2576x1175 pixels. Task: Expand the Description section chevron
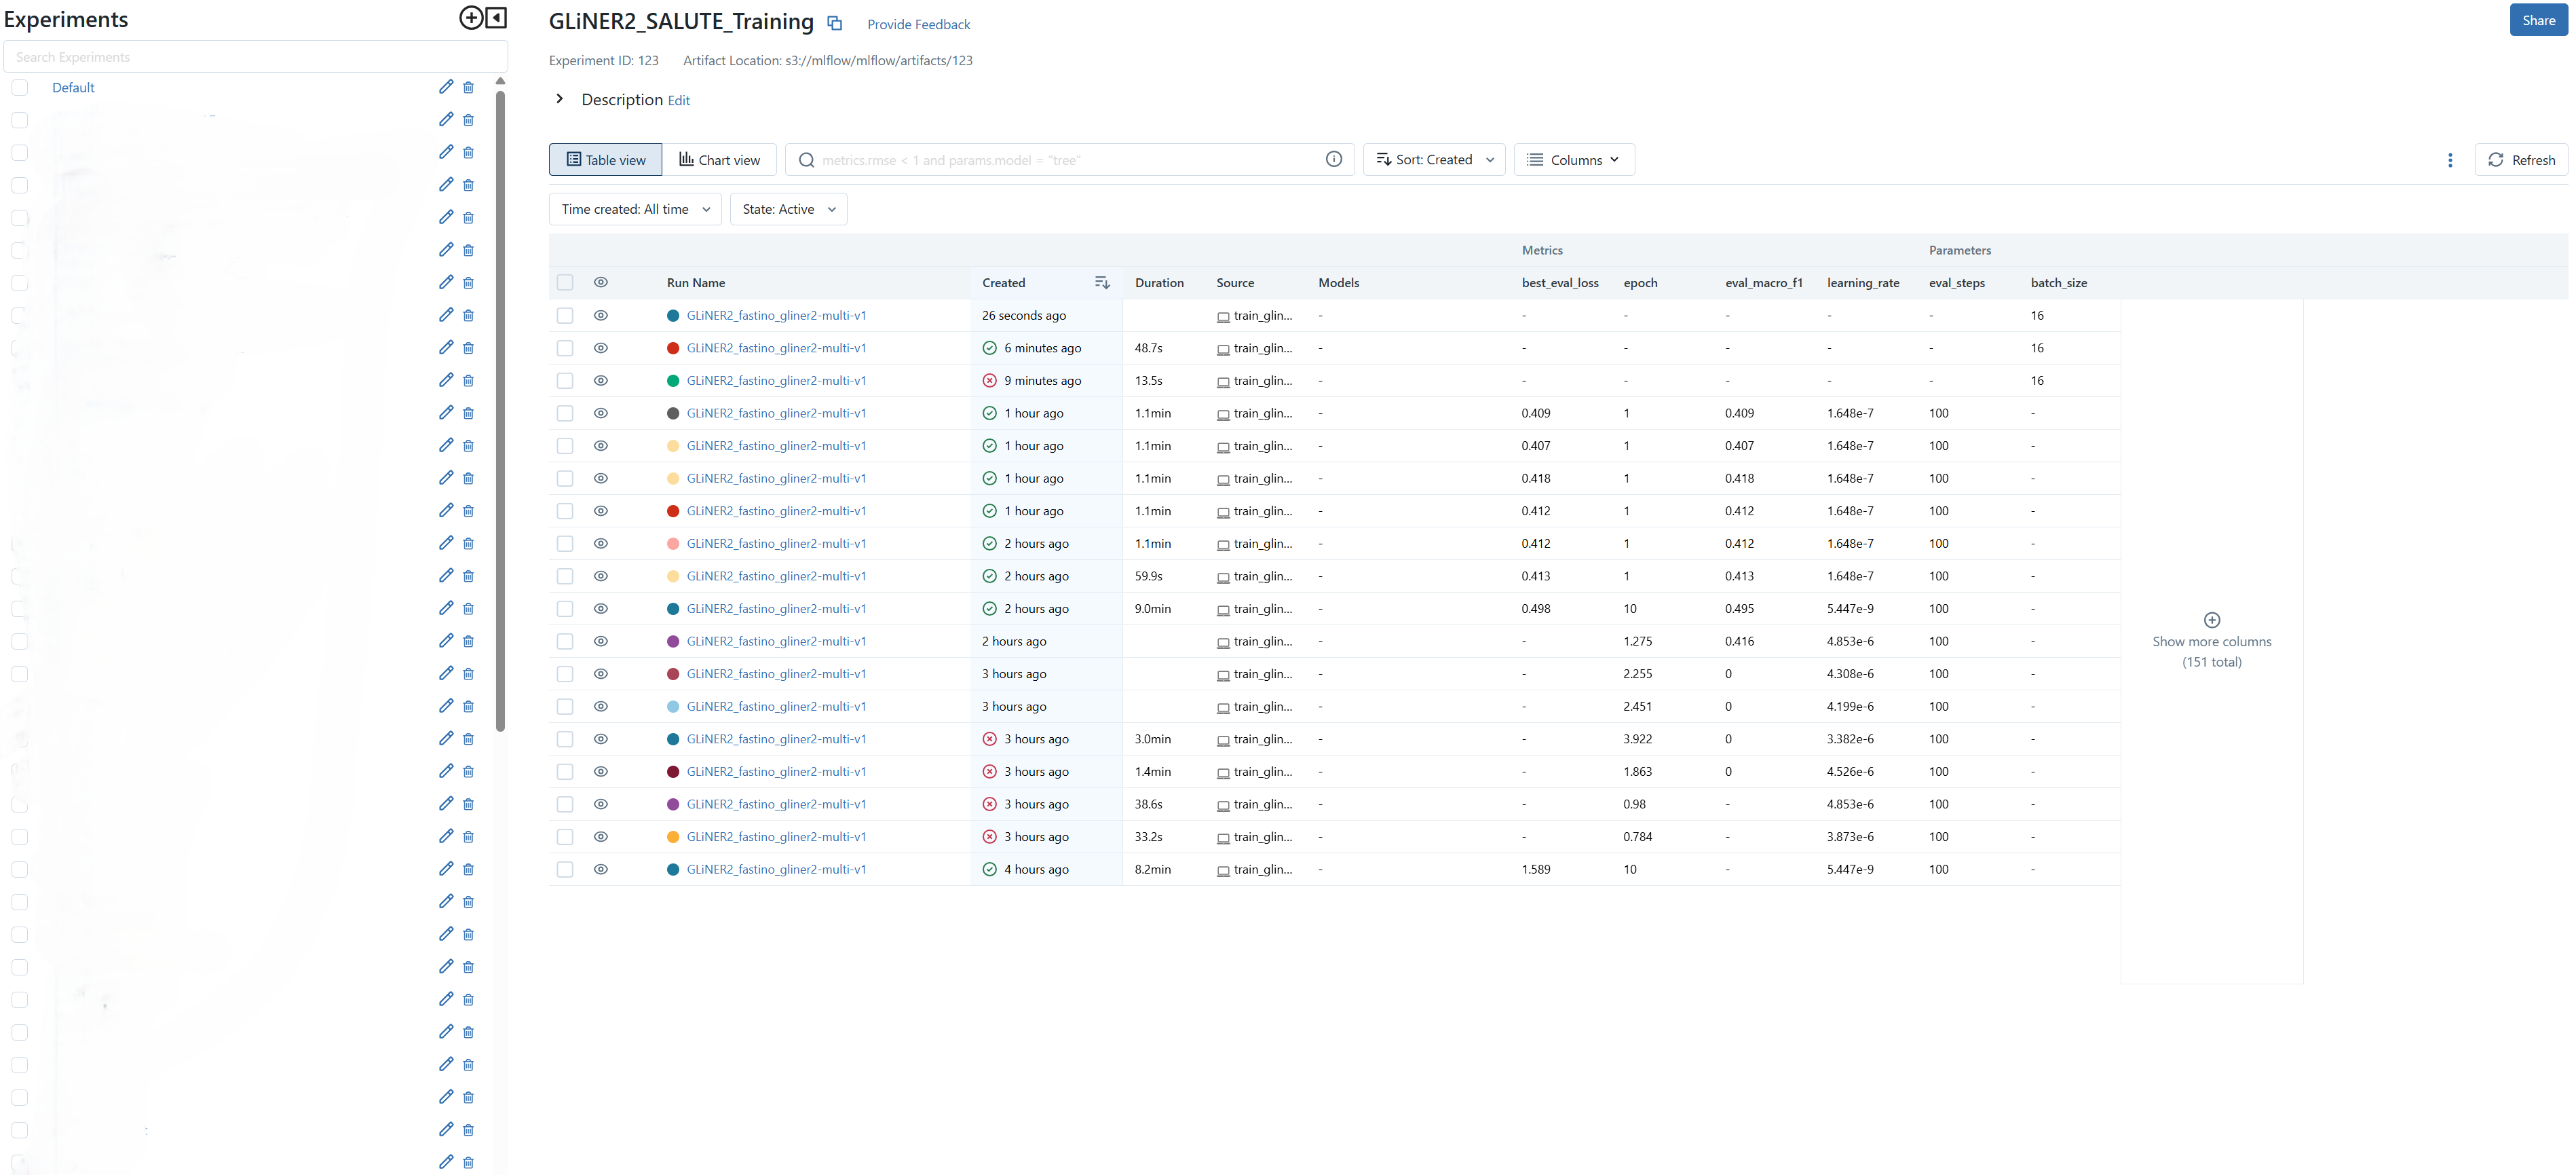click(560, 99)
